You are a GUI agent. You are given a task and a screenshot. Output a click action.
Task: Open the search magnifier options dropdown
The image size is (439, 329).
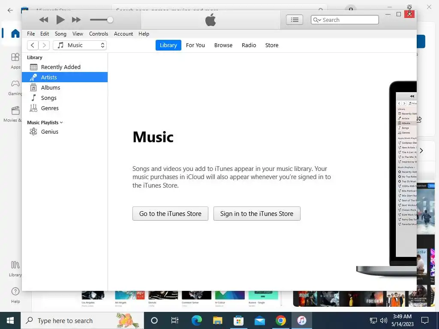click(x=317, y=20)
